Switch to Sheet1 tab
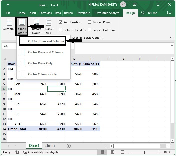176x156 pixels. point(50,146)
